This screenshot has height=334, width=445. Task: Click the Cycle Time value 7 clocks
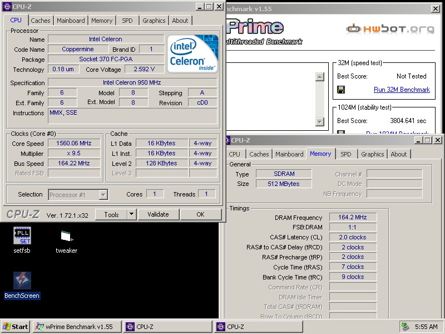353,267
